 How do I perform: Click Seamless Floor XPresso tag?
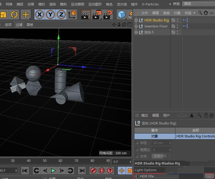coord(185,26)
